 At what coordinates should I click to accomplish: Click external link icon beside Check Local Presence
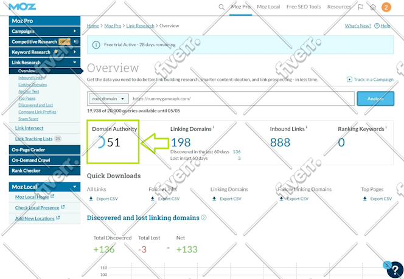pyautogui.click(x=63, y=207)
